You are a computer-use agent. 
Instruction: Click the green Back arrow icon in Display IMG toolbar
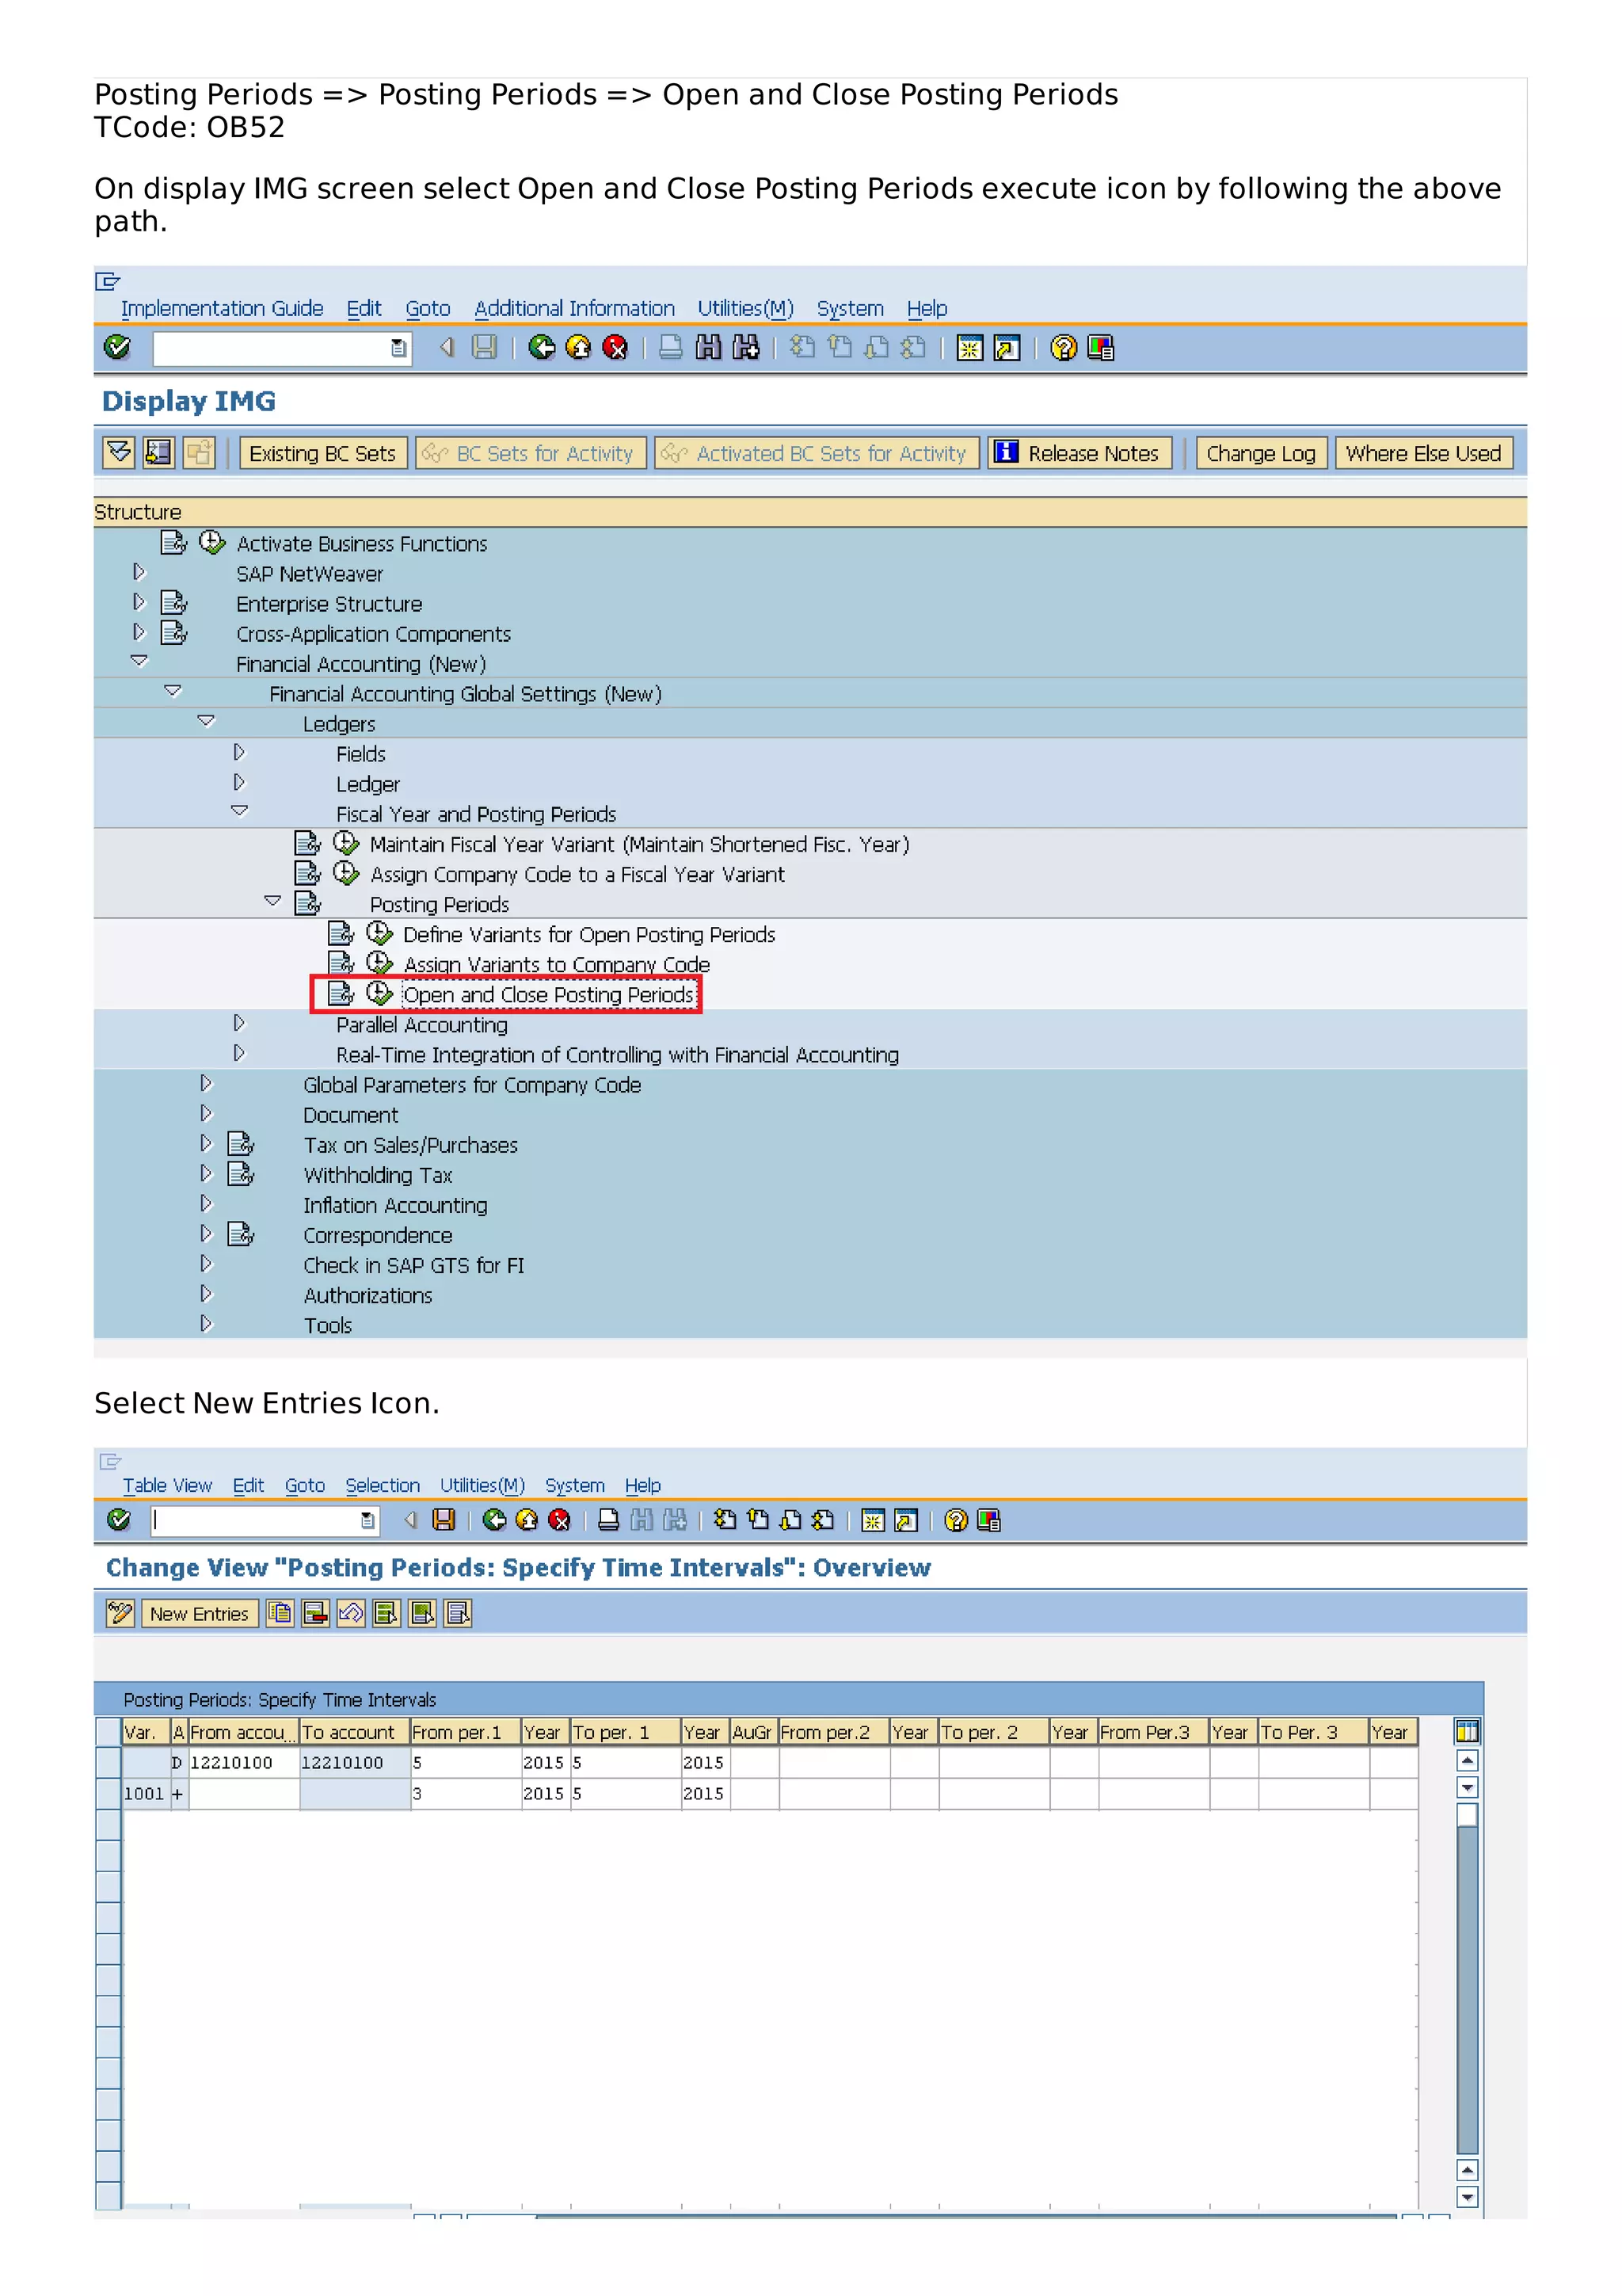pos(542,347)
